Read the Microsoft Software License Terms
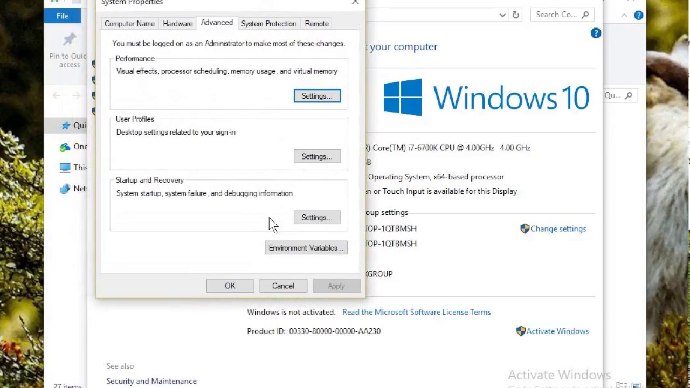690x388 pixels. 417,312
